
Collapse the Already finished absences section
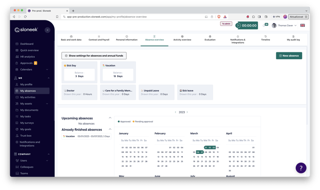pos(110,129)
